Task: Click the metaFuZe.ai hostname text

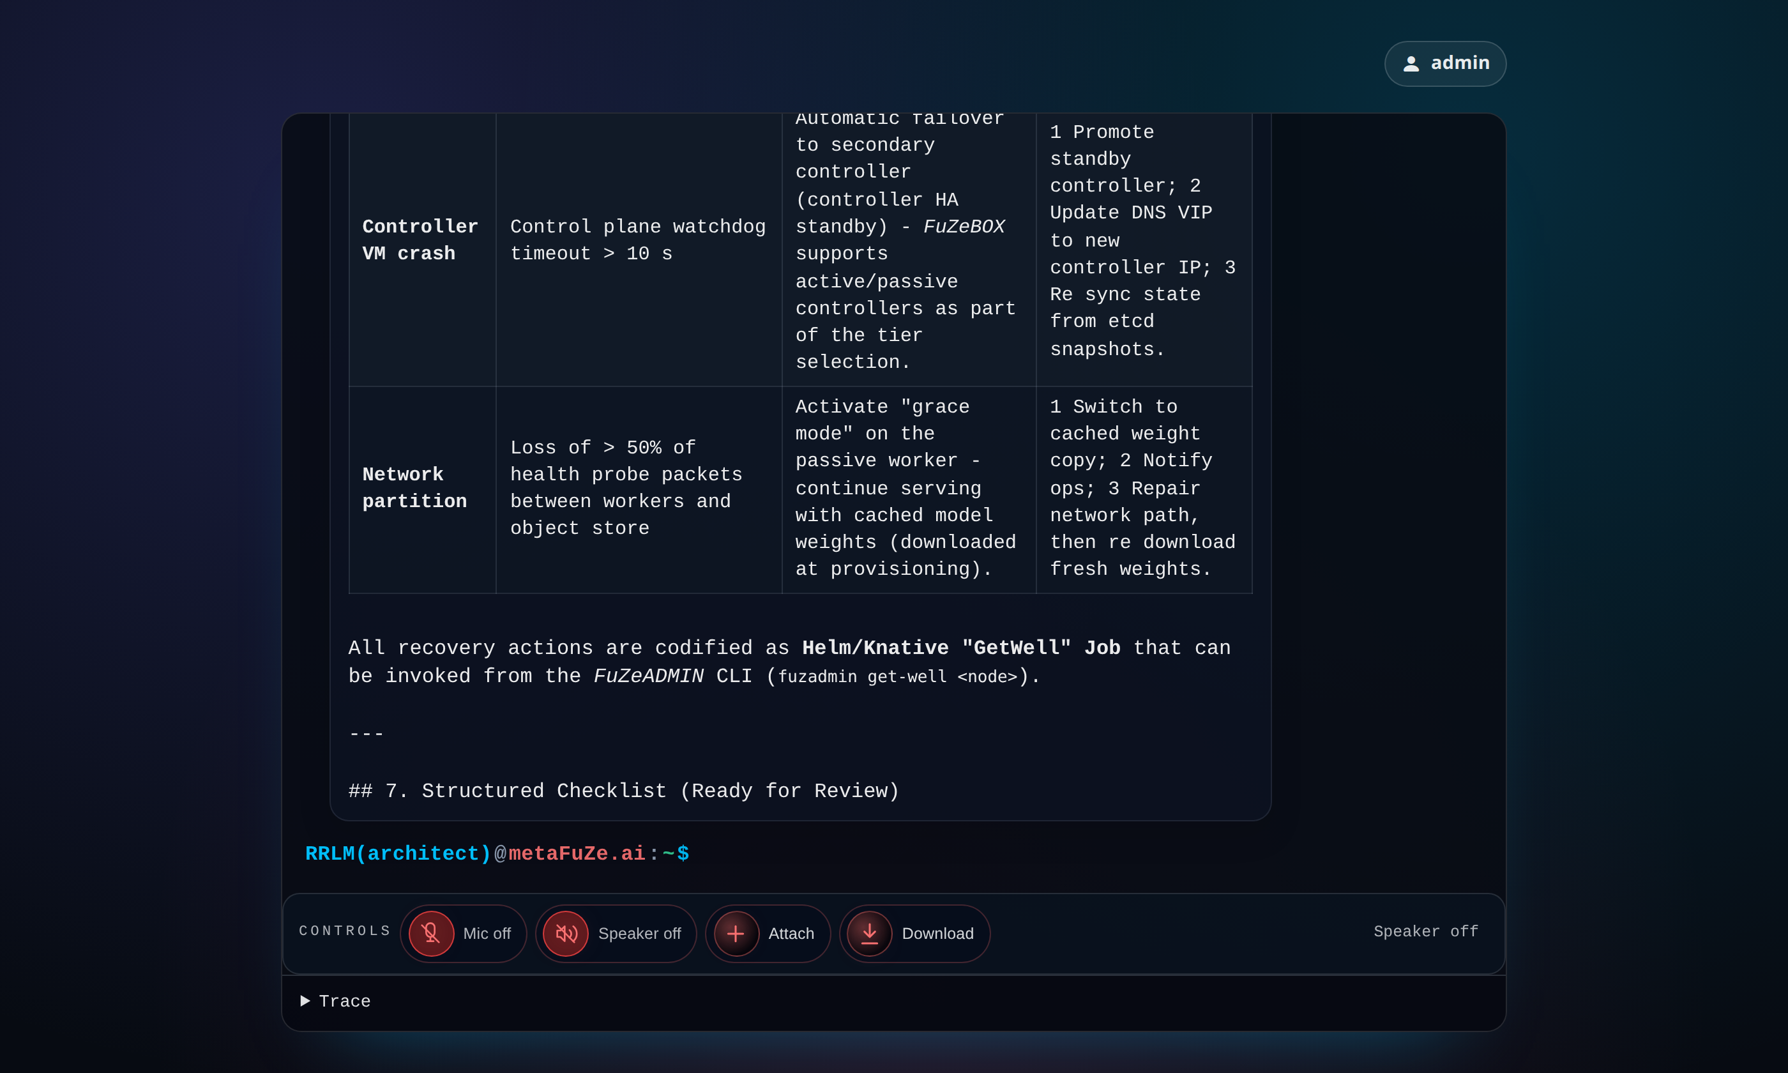Action: pos(576,854)
